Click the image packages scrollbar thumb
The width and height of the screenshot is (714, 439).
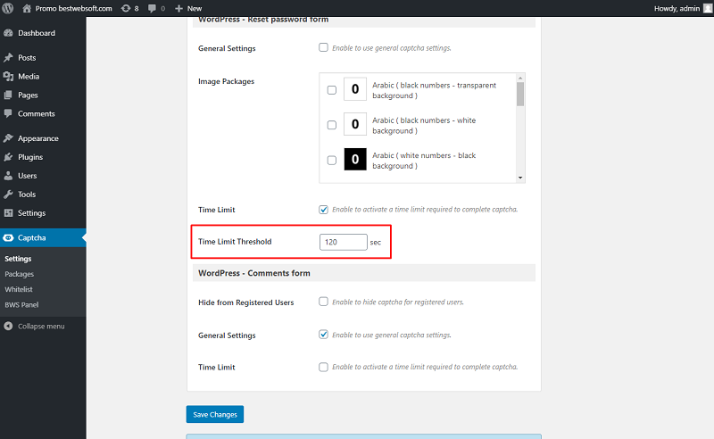(x=520, y=94)
